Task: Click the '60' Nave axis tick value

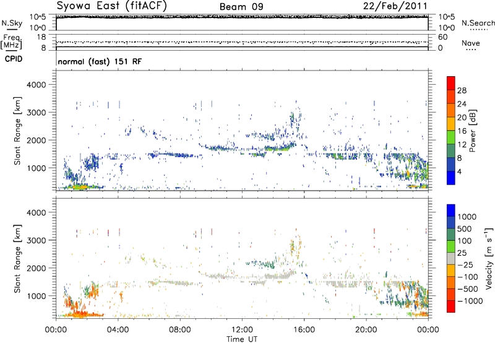Action: tap(442, 37)
